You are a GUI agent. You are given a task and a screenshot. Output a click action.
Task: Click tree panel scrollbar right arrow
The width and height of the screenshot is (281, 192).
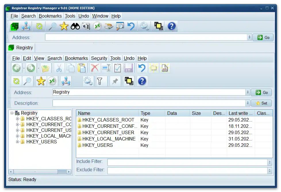pos(69,172)
